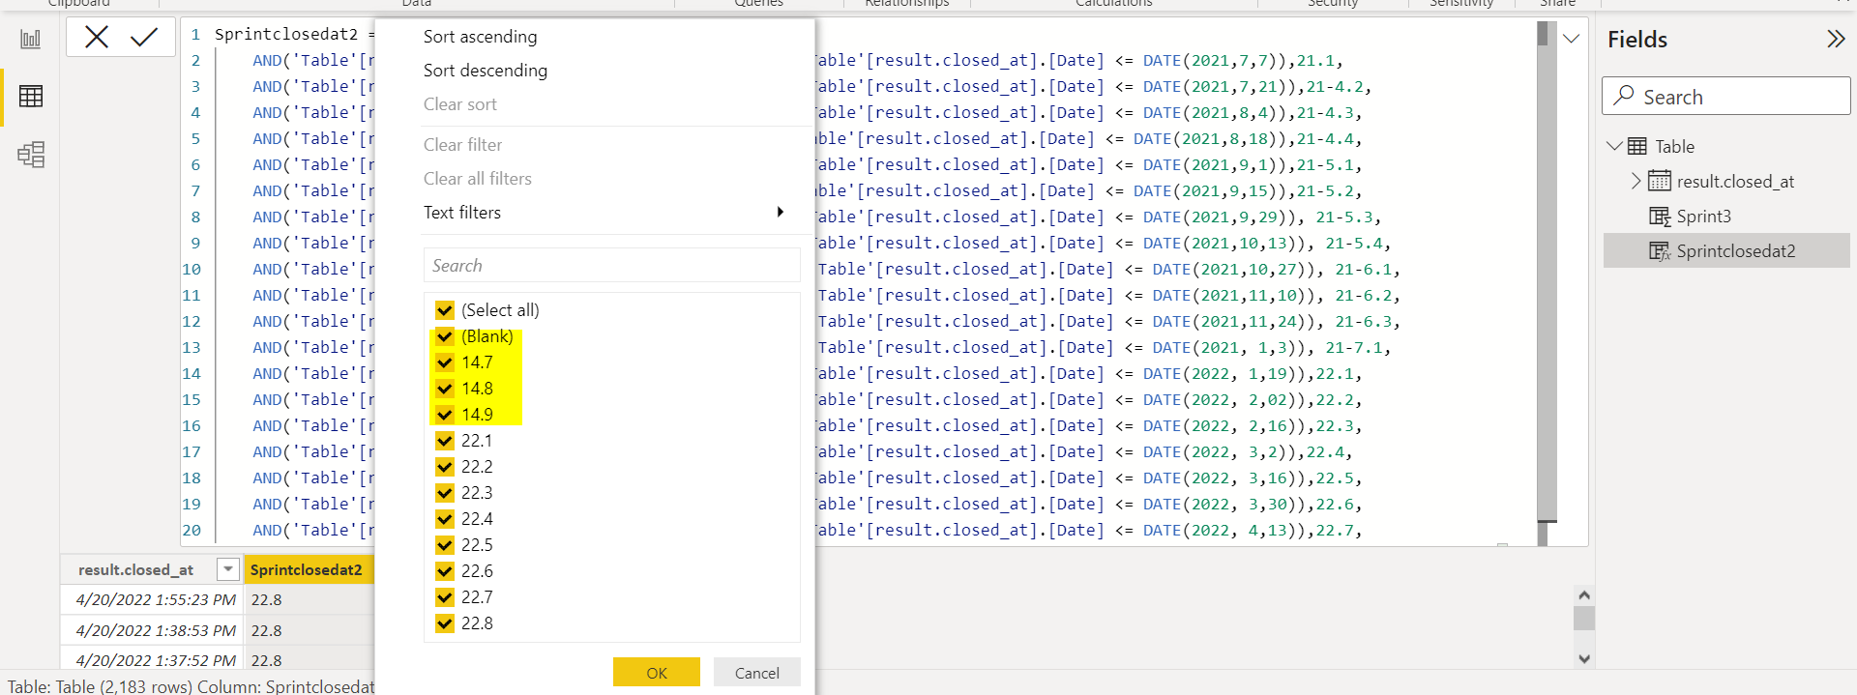This screenshot has height=695, width=1857.
Task: Click the Sprint3 calculated column icon
Action: click(1660, 216)
